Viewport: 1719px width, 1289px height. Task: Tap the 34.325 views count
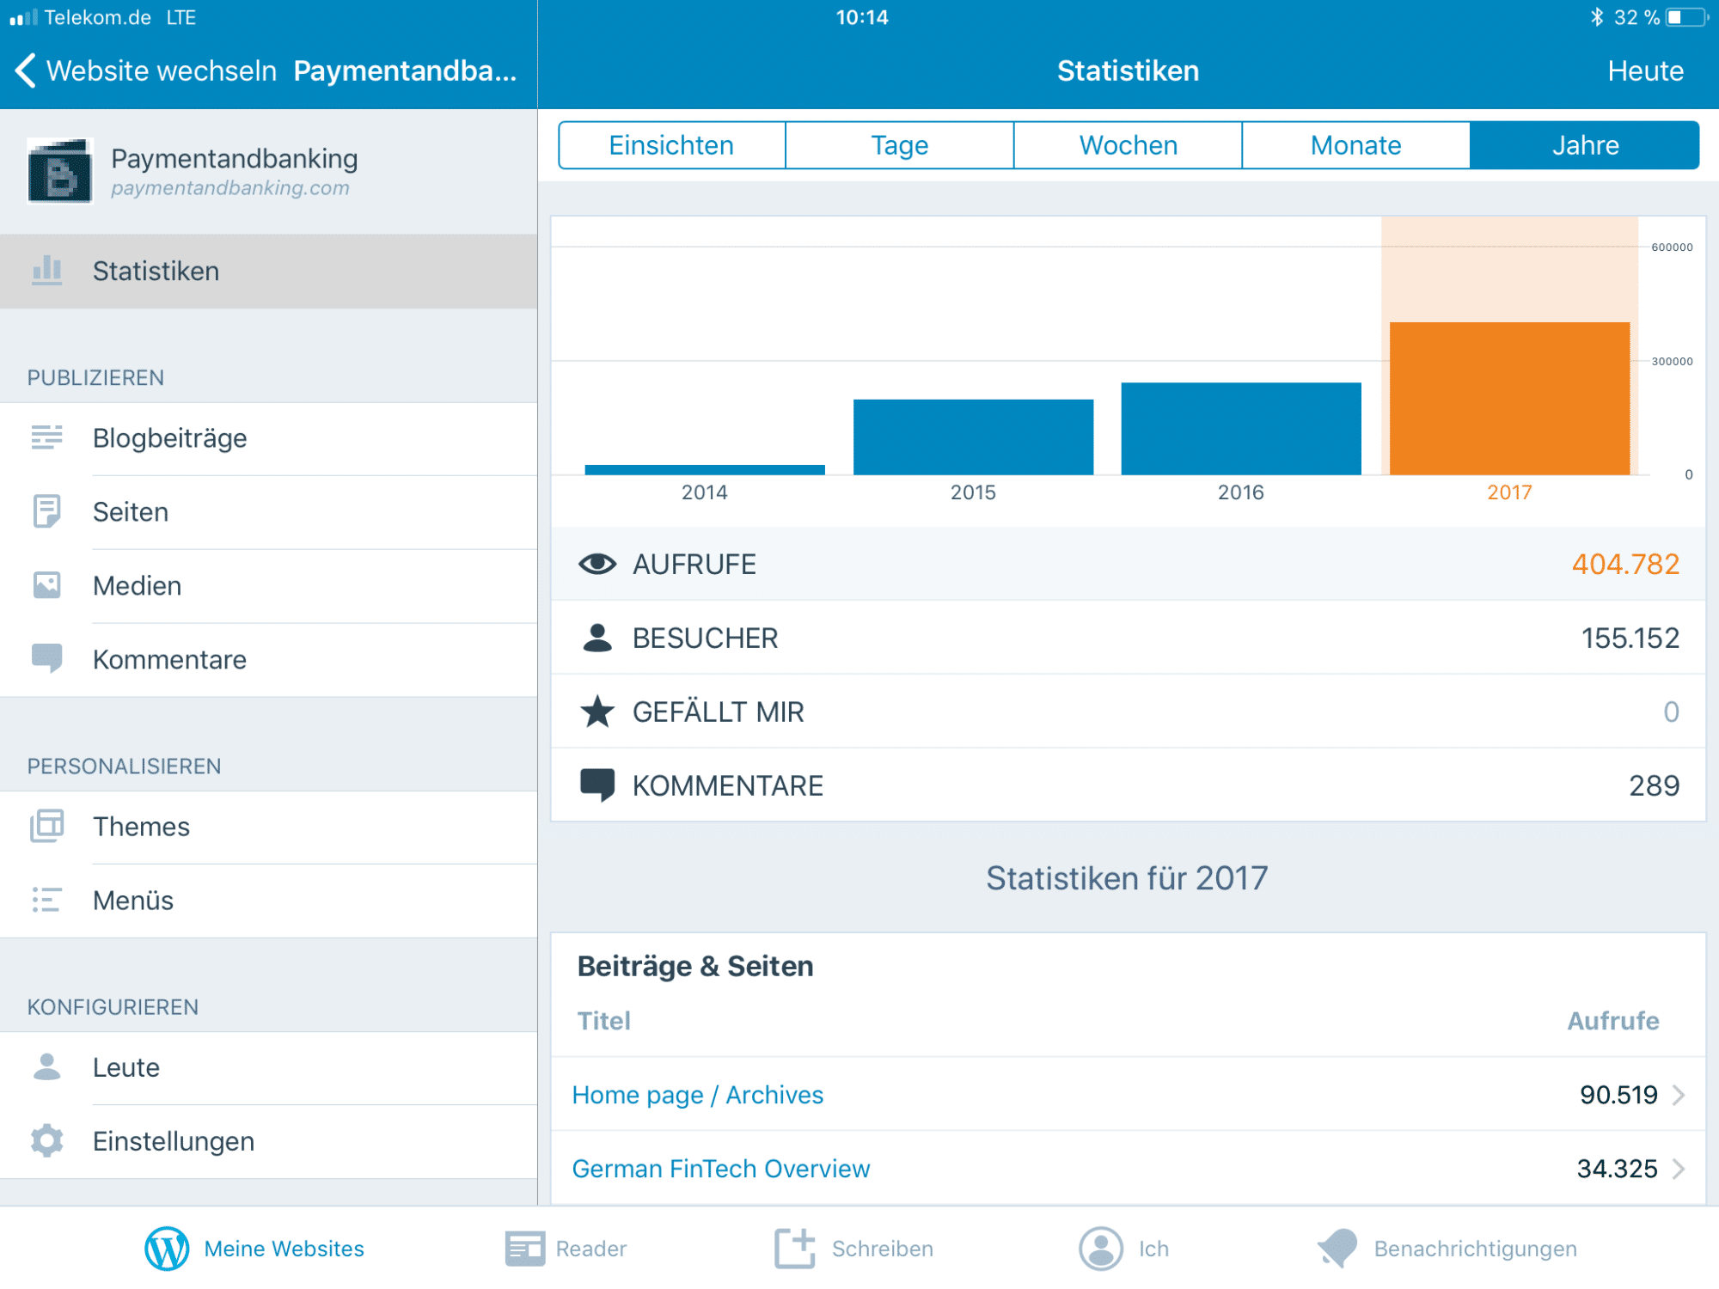1617,1169
